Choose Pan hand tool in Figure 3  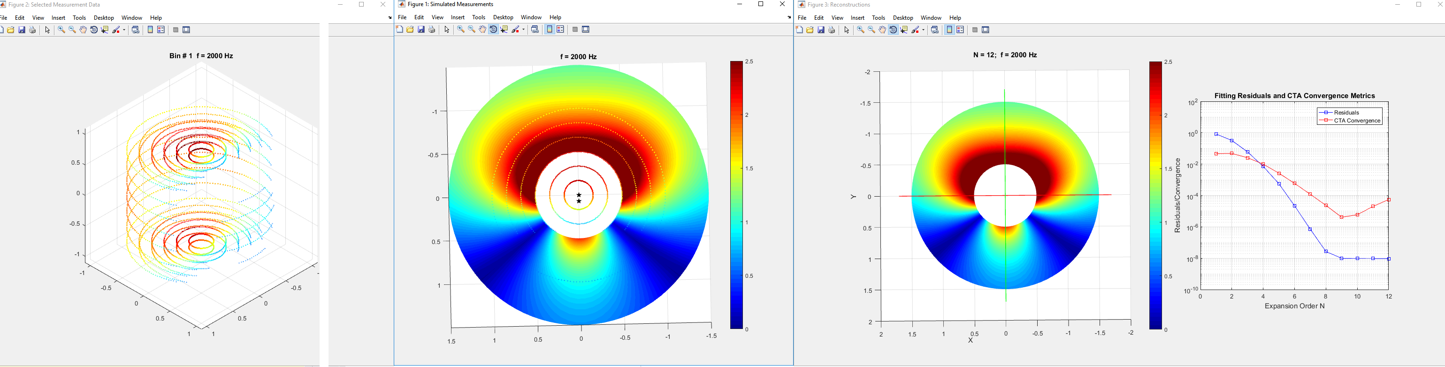coord(882,30)
